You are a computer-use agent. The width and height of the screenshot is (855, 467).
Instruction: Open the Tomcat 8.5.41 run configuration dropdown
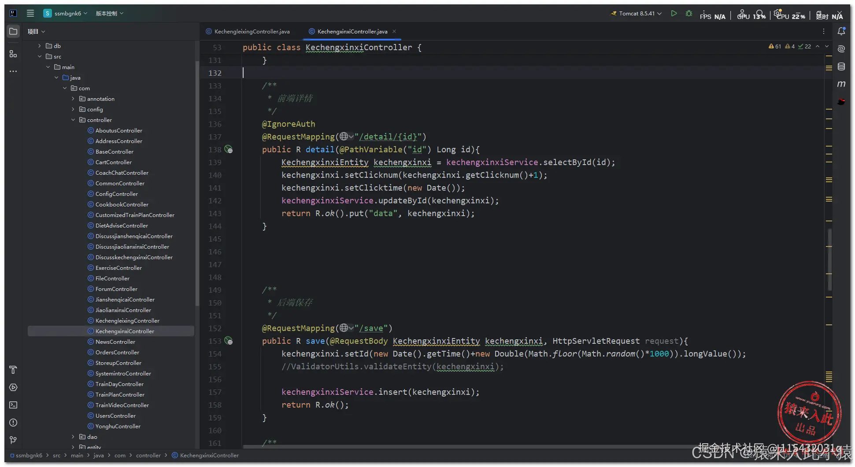click(x=636, y=13)
